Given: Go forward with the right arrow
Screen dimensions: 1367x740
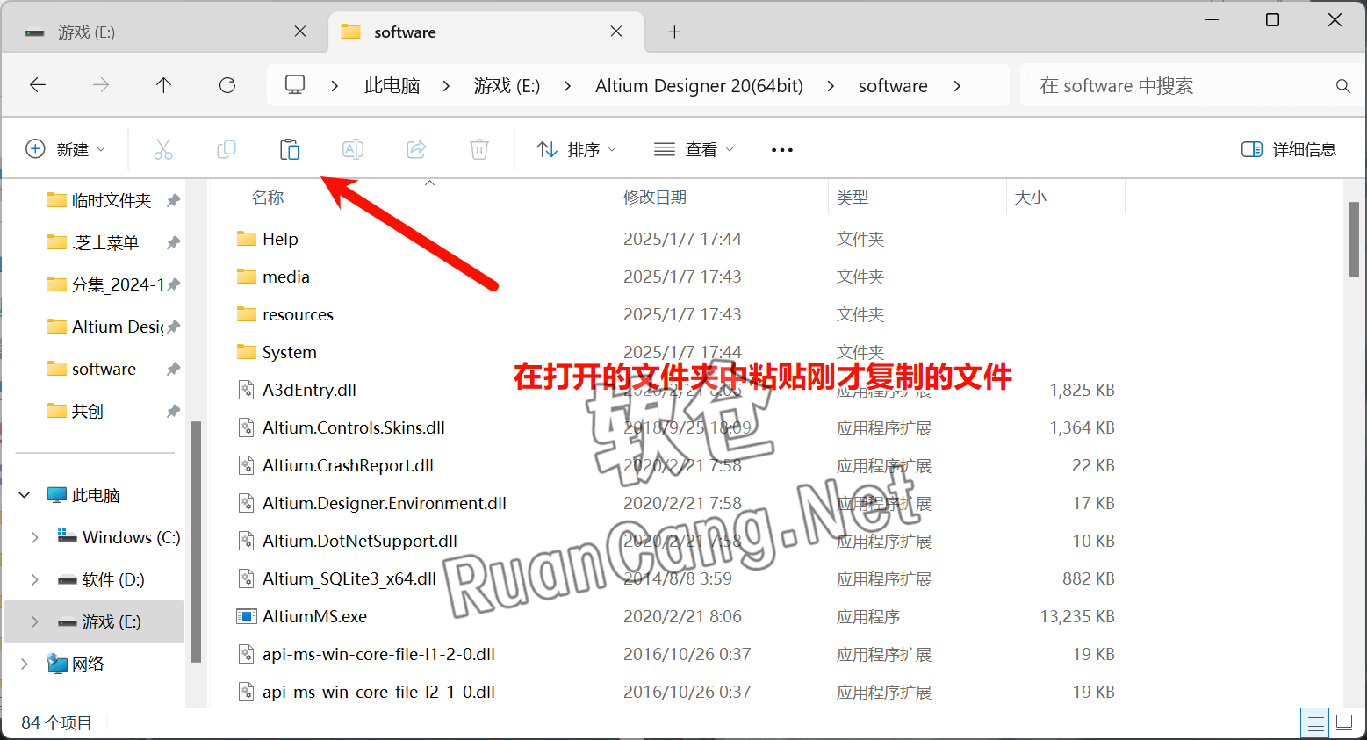Looking at the screenshot, I should 101,85.
